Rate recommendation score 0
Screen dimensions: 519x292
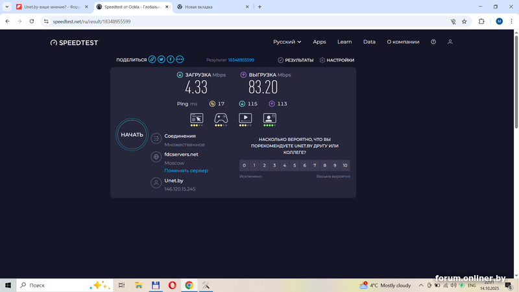[x=245, y=165]
